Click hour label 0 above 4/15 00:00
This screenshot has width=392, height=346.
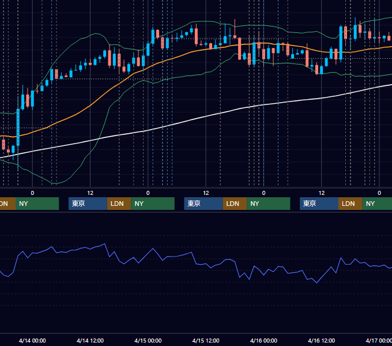(x=148, y=193)
